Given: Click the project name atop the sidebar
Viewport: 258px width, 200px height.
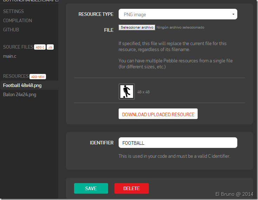Looking at the screenshot, I should tap(30, 2).
